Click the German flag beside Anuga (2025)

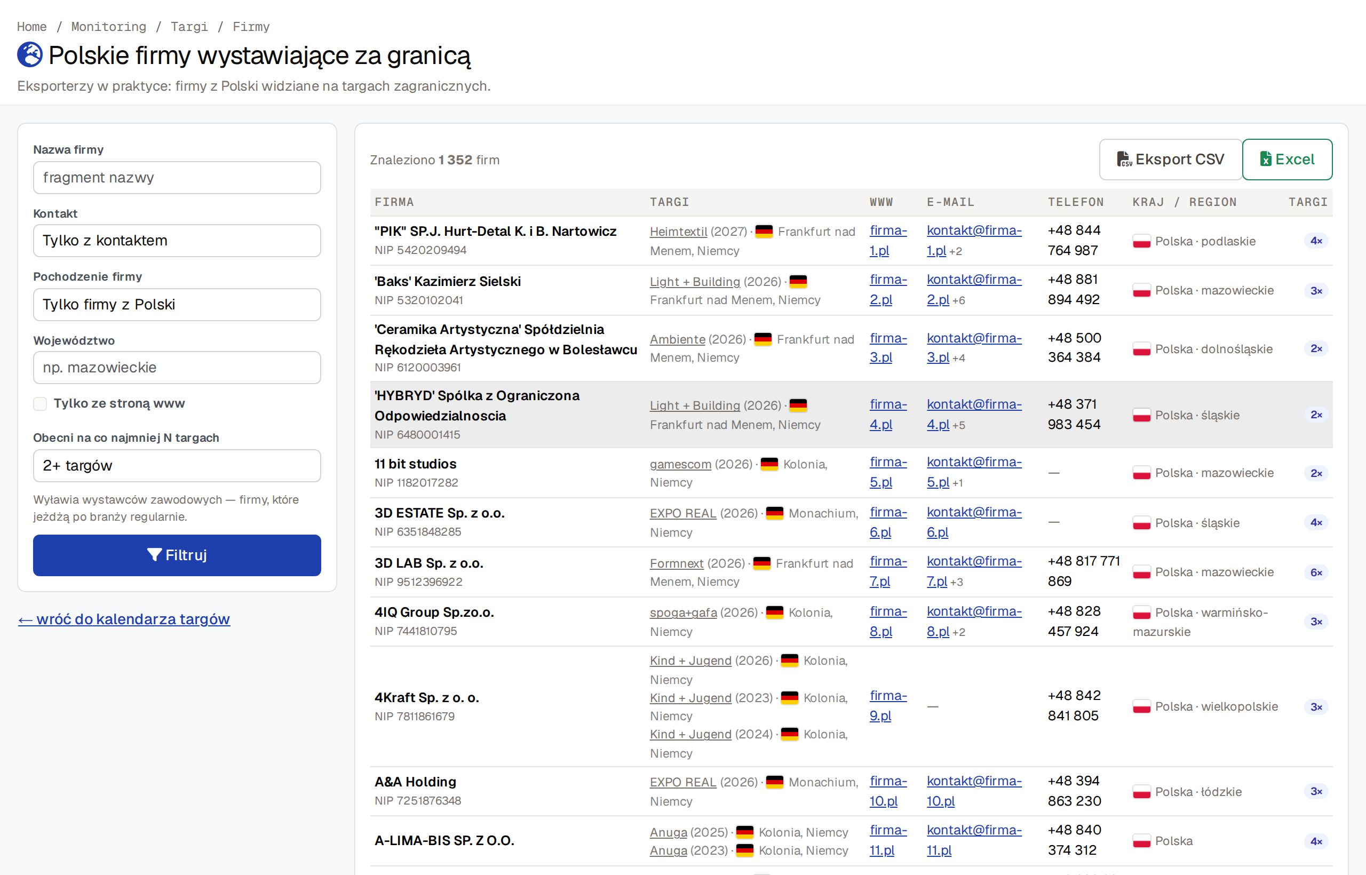tap(744, 832)
